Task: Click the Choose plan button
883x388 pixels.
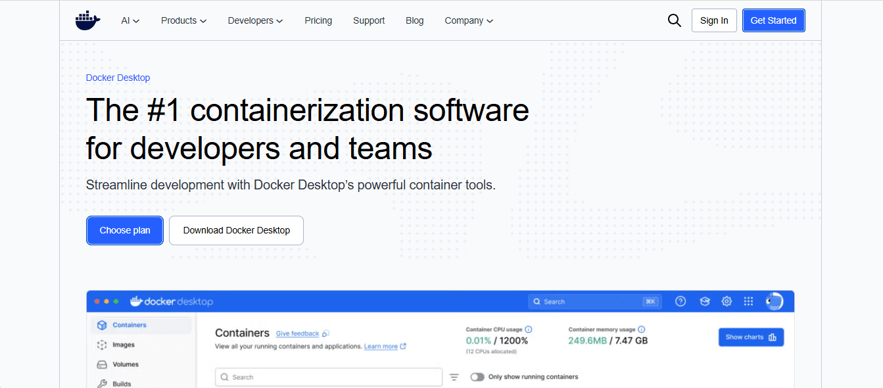Action: click(124, 230)
